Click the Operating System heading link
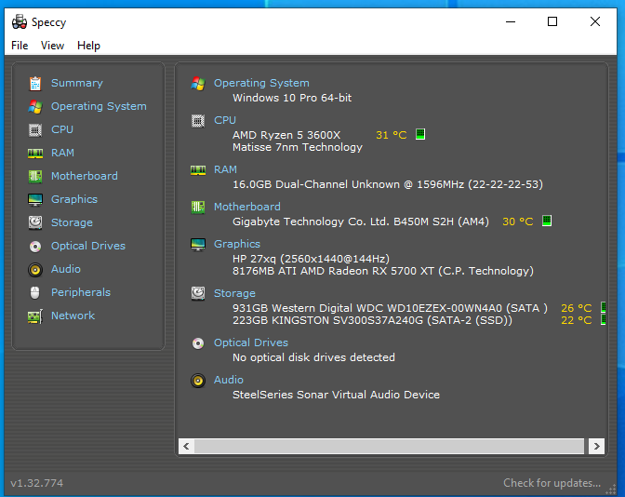 pos(261,83)
